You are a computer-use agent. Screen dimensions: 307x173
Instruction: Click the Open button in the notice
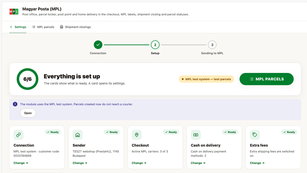click(x=28, y=113)
